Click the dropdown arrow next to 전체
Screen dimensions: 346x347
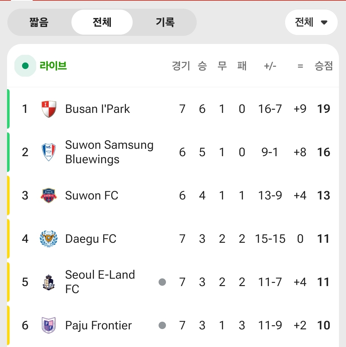(324, 23)
